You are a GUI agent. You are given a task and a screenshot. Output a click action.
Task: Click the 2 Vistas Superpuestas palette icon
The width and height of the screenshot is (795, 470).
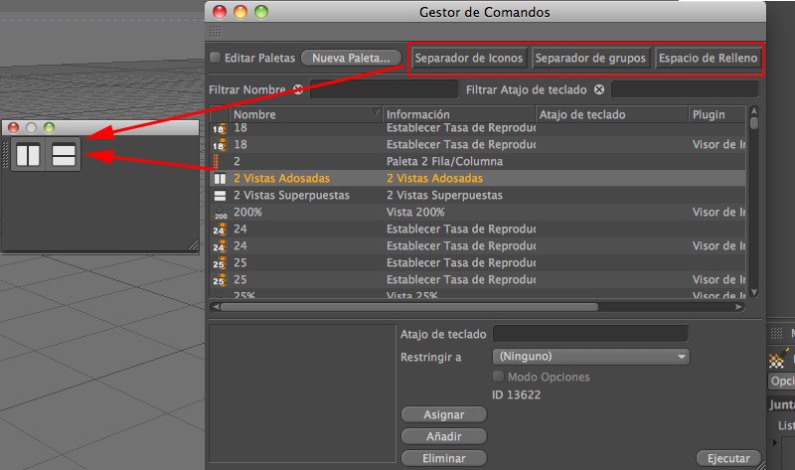(65, 155)
